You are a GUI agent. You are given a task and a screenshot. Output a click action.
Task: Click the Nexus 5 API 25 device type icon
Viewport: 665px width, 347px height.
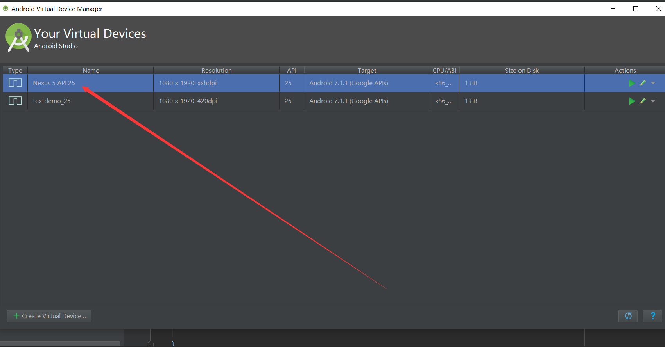[x=15, y=83]
